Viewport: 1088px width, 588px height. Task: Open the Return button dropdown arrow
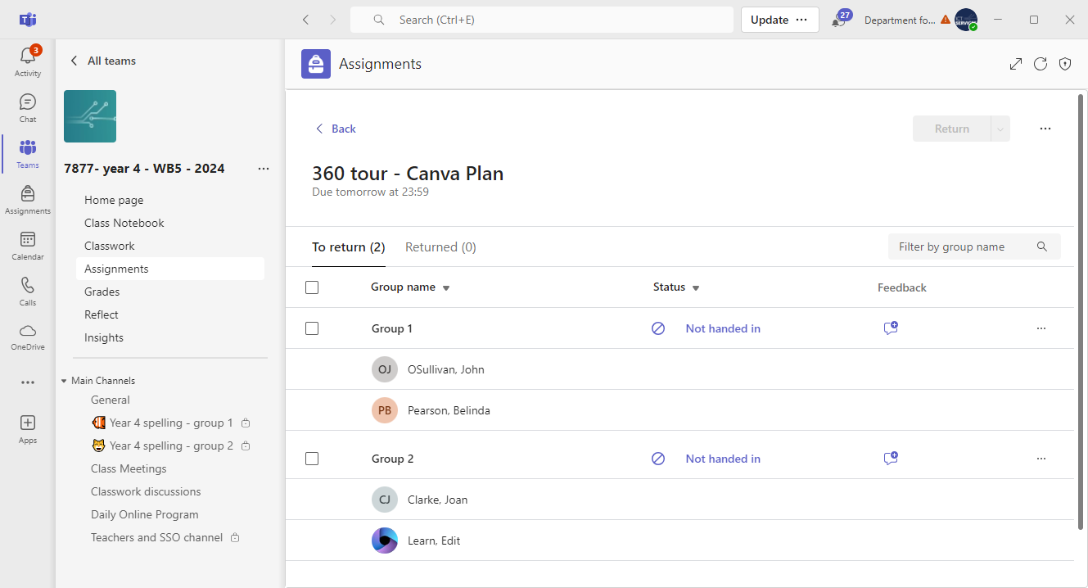tap(1000, 129)
